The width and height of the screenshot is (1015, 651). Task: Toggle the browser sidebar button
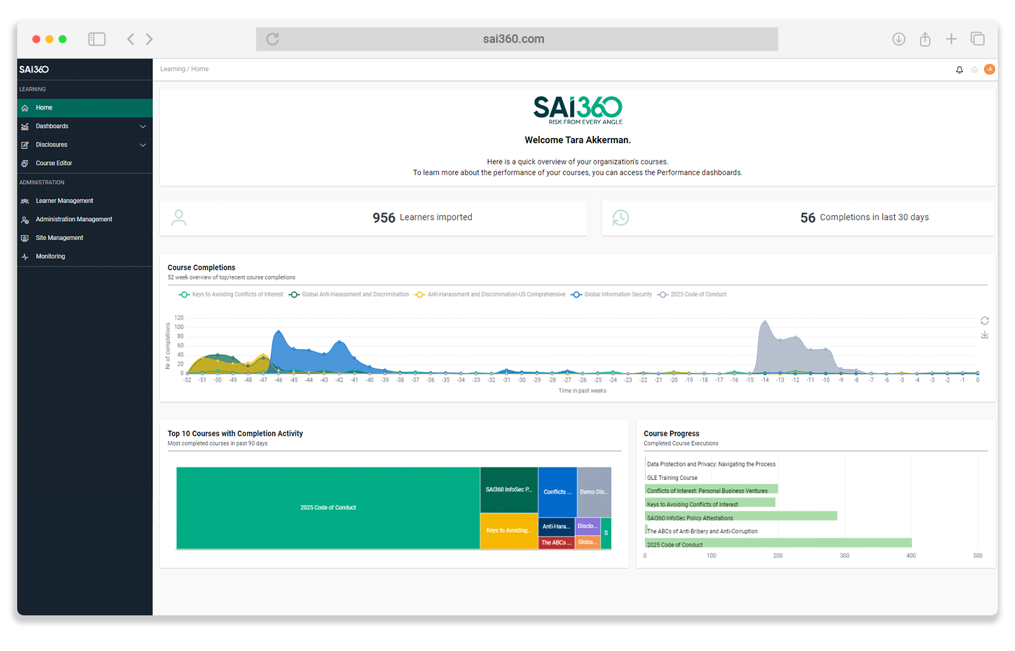click(x=97, y=39)
